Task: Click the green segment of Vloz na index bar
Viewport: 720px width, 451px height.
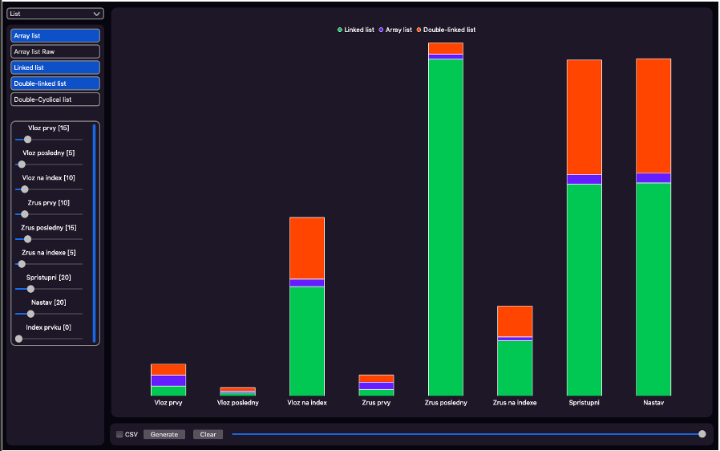Action: pos(307,341)
